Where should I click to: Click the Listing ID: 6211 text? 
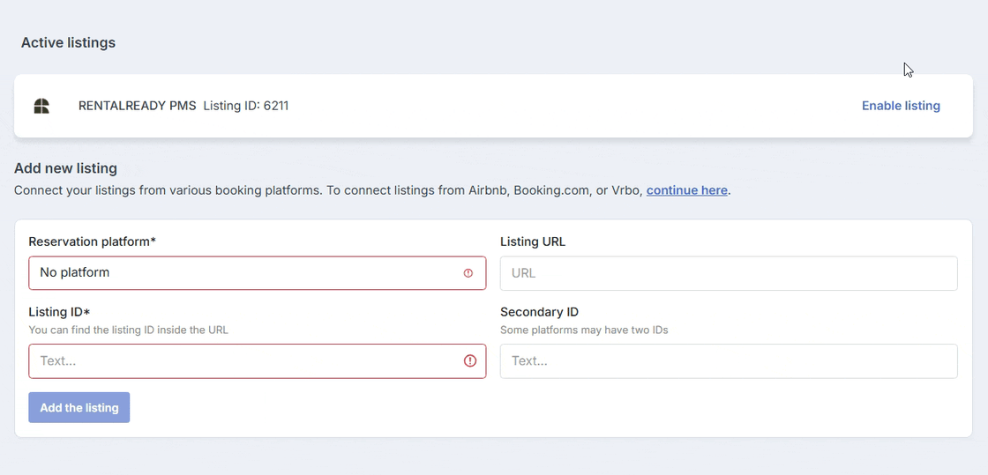[246, 106]
